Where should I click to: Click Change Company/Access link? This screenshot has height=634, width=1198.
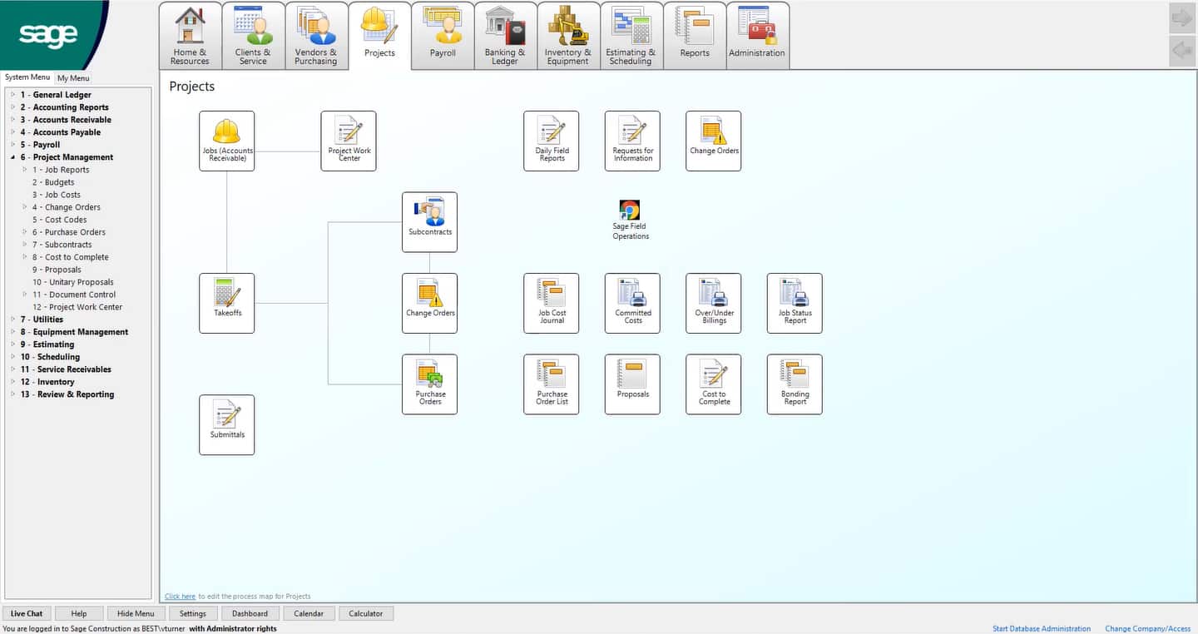coord(1148,629)
